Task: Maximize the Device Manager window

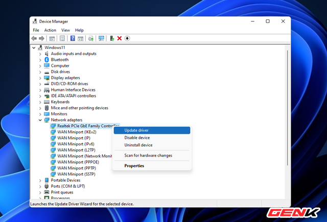Action: [x=268, y=21]
